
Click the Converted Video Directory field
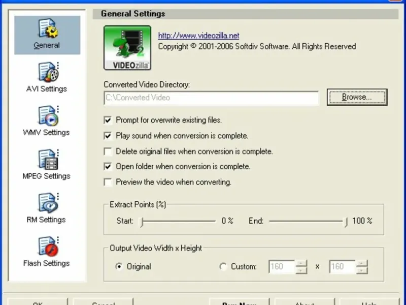coord(211,98)
